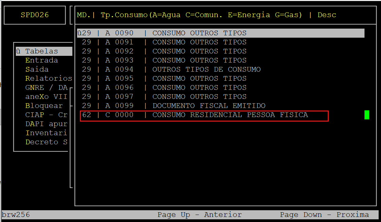
Task: Choose Bloquear from the side menu
Action: point(44,106)
